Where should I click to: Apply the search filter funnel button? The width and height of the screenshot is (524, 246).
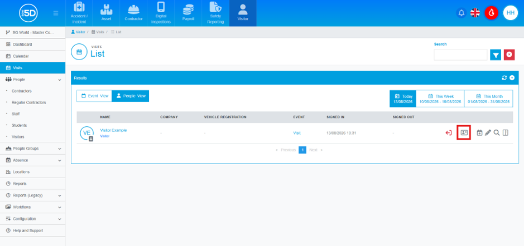point(496,55)
